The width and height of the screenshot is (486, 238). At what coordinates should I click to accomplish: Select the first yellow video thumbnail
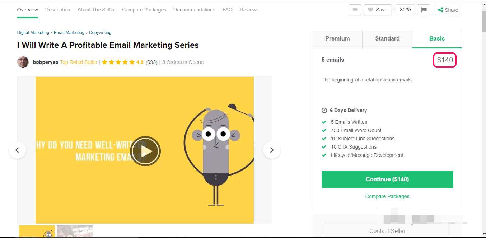click(37, 232)
